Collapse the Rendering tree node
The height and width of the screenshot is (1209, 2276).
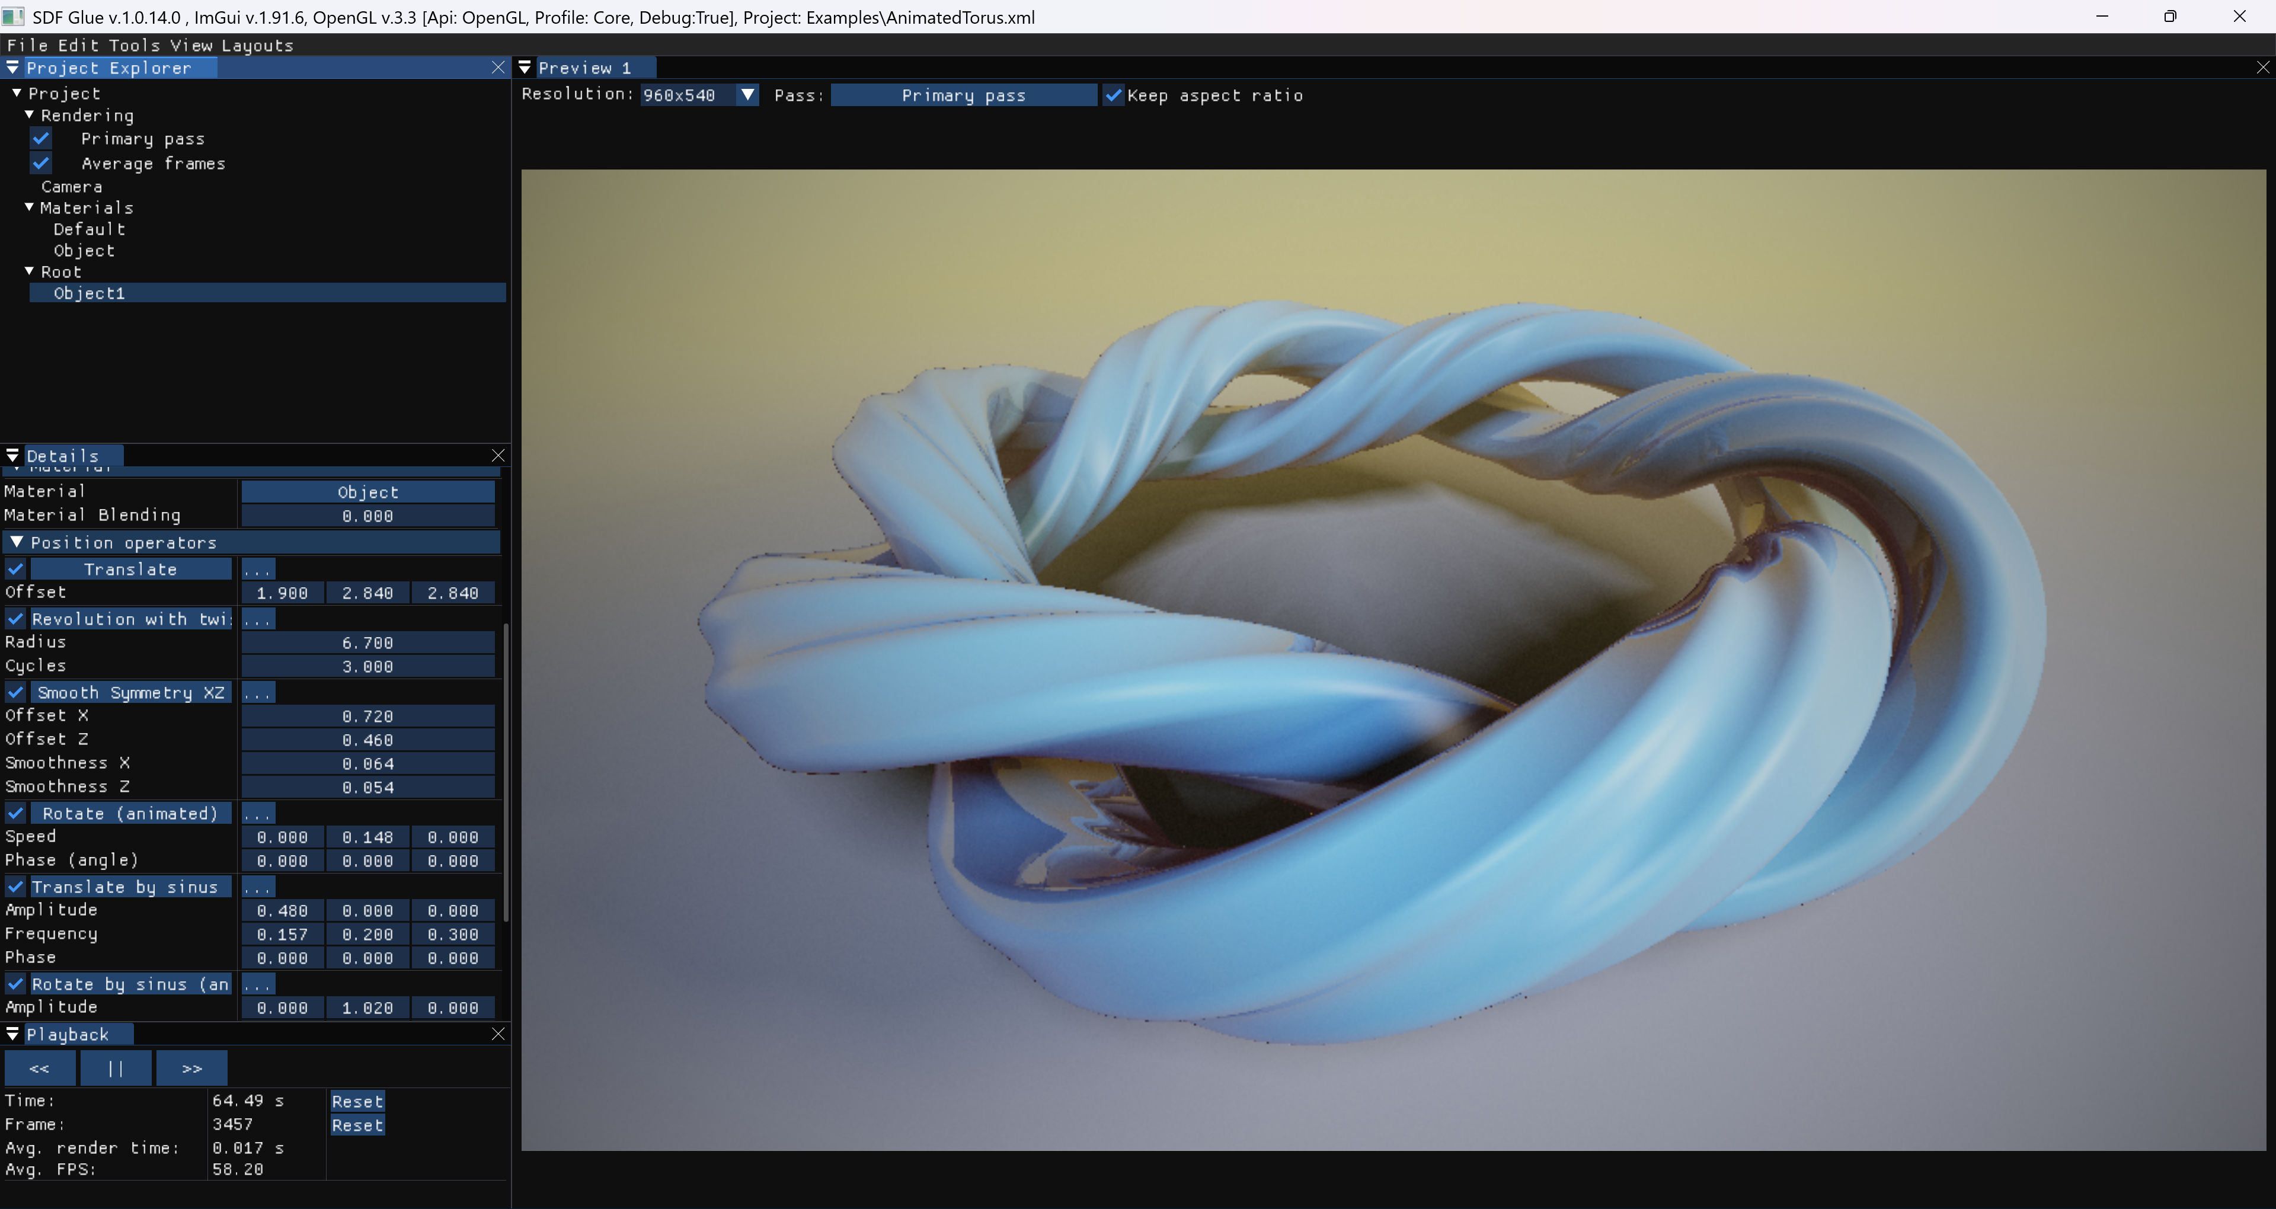click(x=29, y=115)
